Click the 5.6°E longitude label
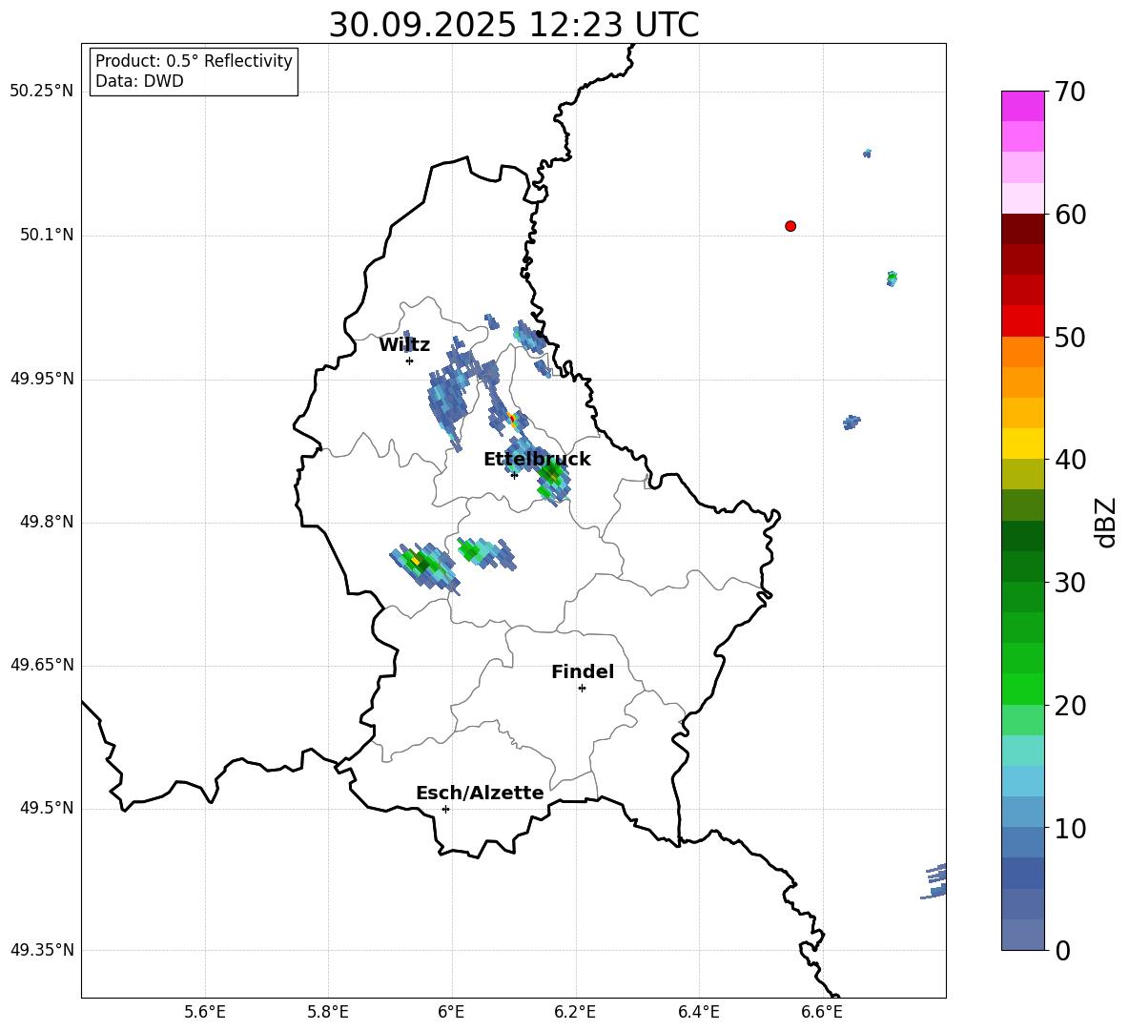The width and height of the screenshot is (1129, 1031). coord(205,1013)
